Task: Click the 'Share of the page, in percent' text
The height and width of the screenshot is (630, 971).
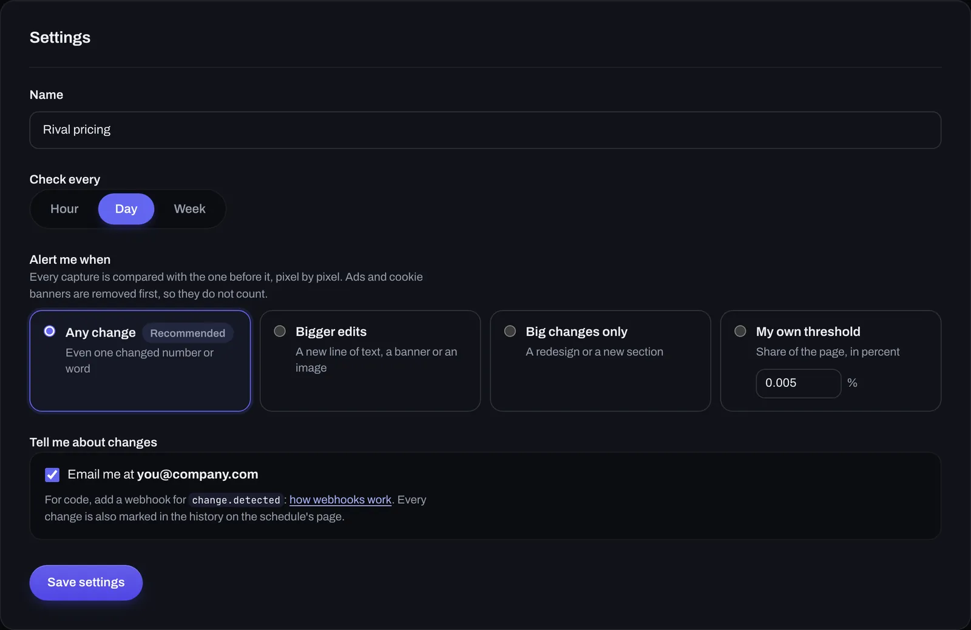Action: tap(828, 352)
